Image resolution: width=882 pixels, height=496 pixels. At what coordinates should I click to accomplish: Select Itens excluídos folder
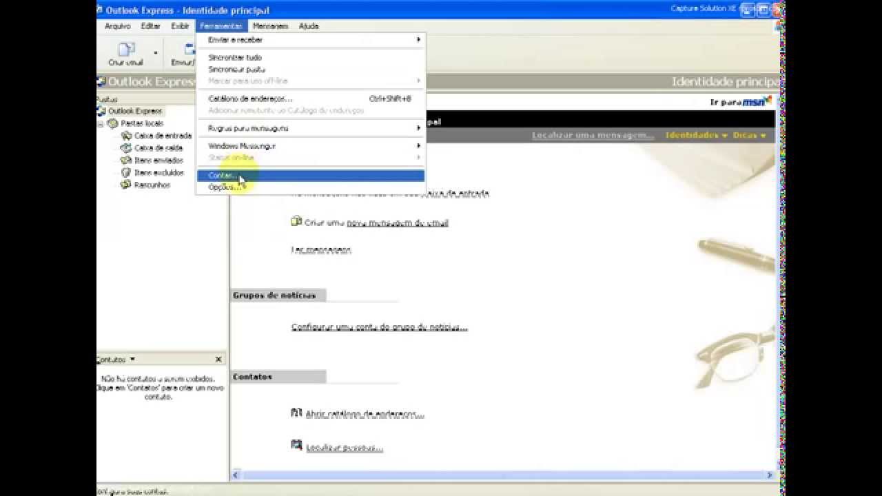[159, 173]
